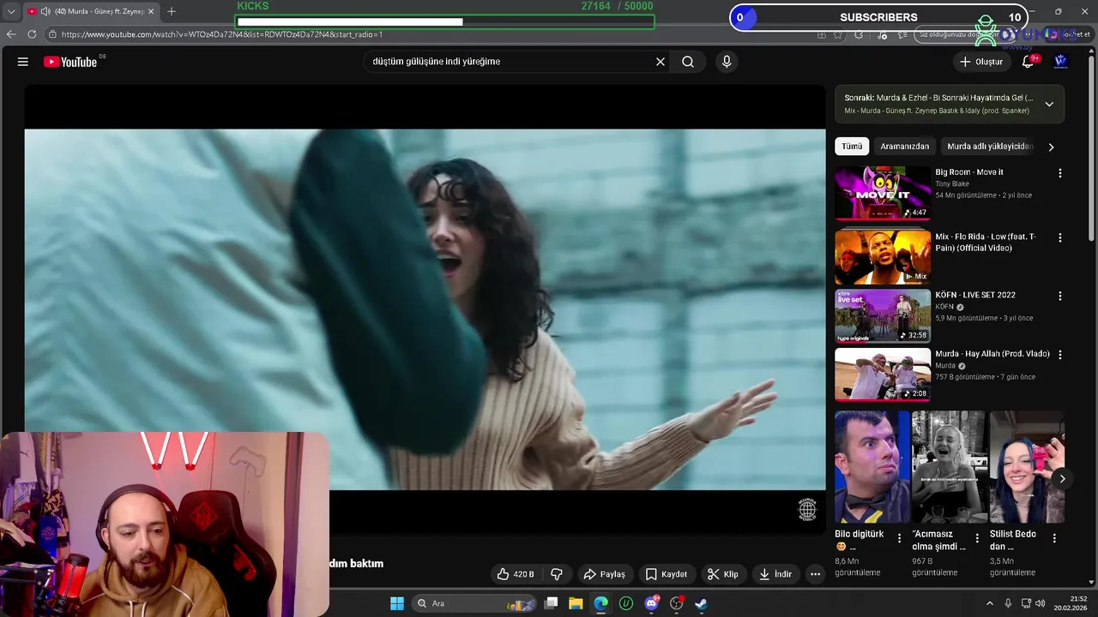Save the video with Kaydet
The width and height of the screenshot is (1098, 617).
click(x=666, y=574)
